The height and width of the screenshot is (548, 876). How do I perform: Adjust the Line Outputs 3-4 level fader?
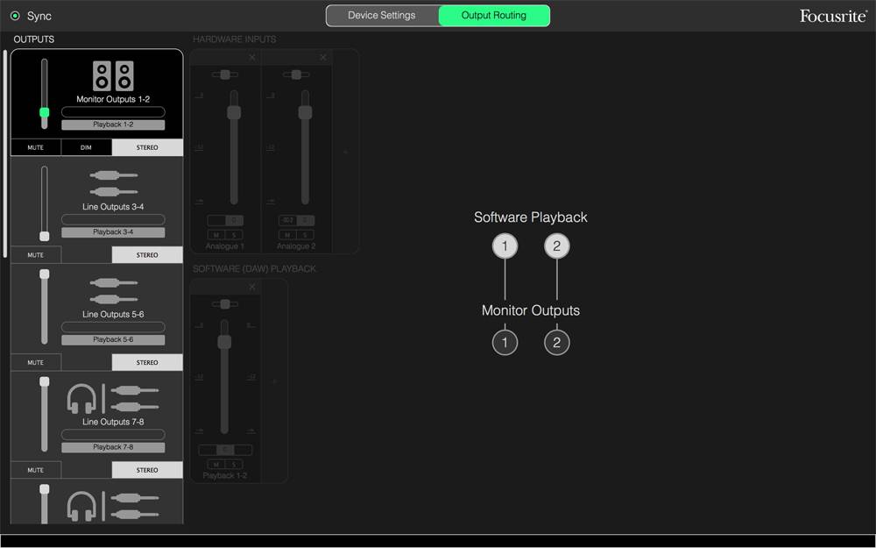[44, 236]
